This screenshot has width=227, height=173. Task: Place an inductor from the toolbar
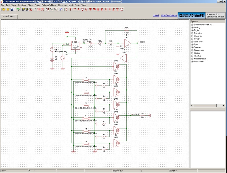(x=74, y=9)
